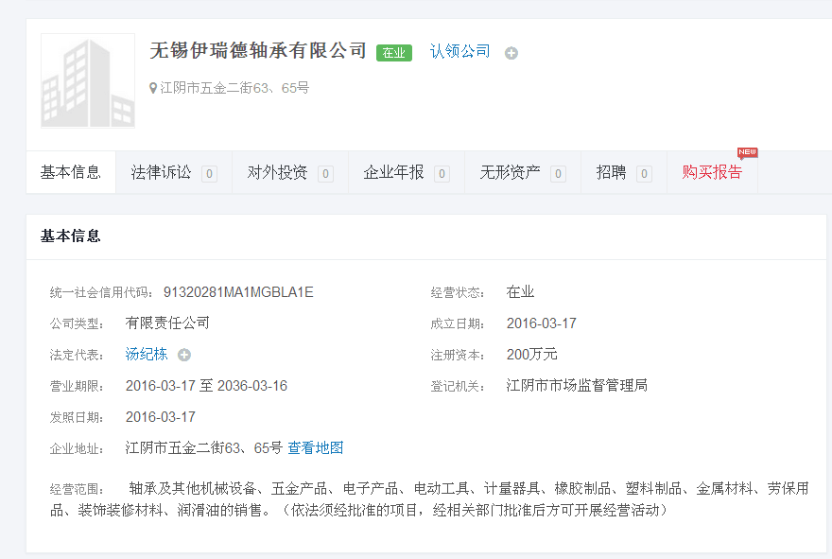Open the 基本信息 tab
The image size is (832, 559).
tap(71, 172)
